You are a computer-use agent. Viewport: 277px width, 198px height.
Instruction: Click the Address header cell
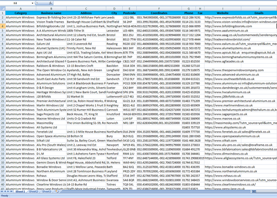click(86, 13)
